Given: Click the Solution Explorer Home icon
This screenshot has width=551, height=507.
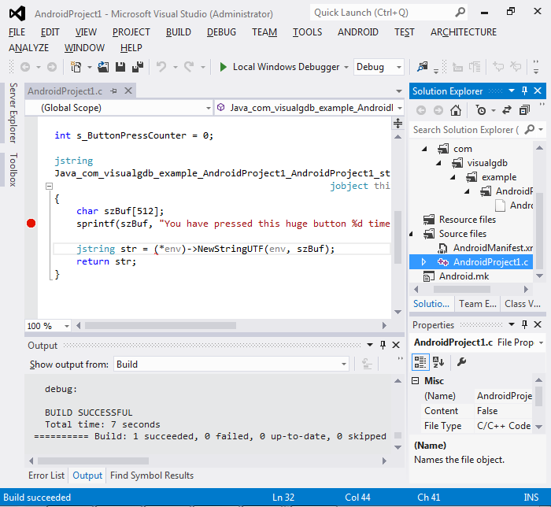Looking at the screenshot, I should 456,110.
